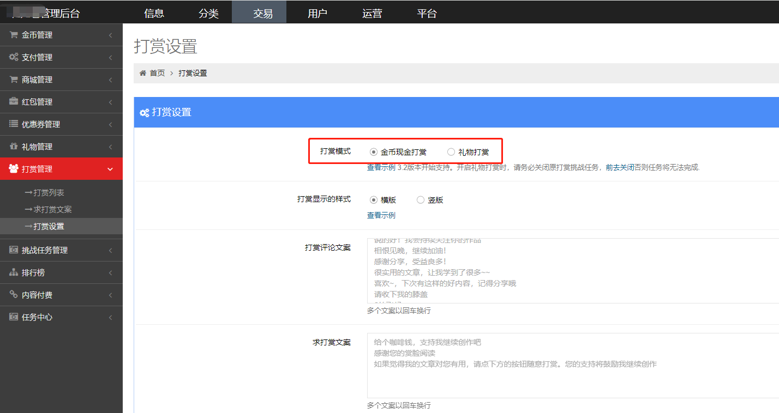Image resolution: width=779 pixels, height=413 pixels.
Task: Expand the 礼物管理 chevron
Action: [111, 147]
